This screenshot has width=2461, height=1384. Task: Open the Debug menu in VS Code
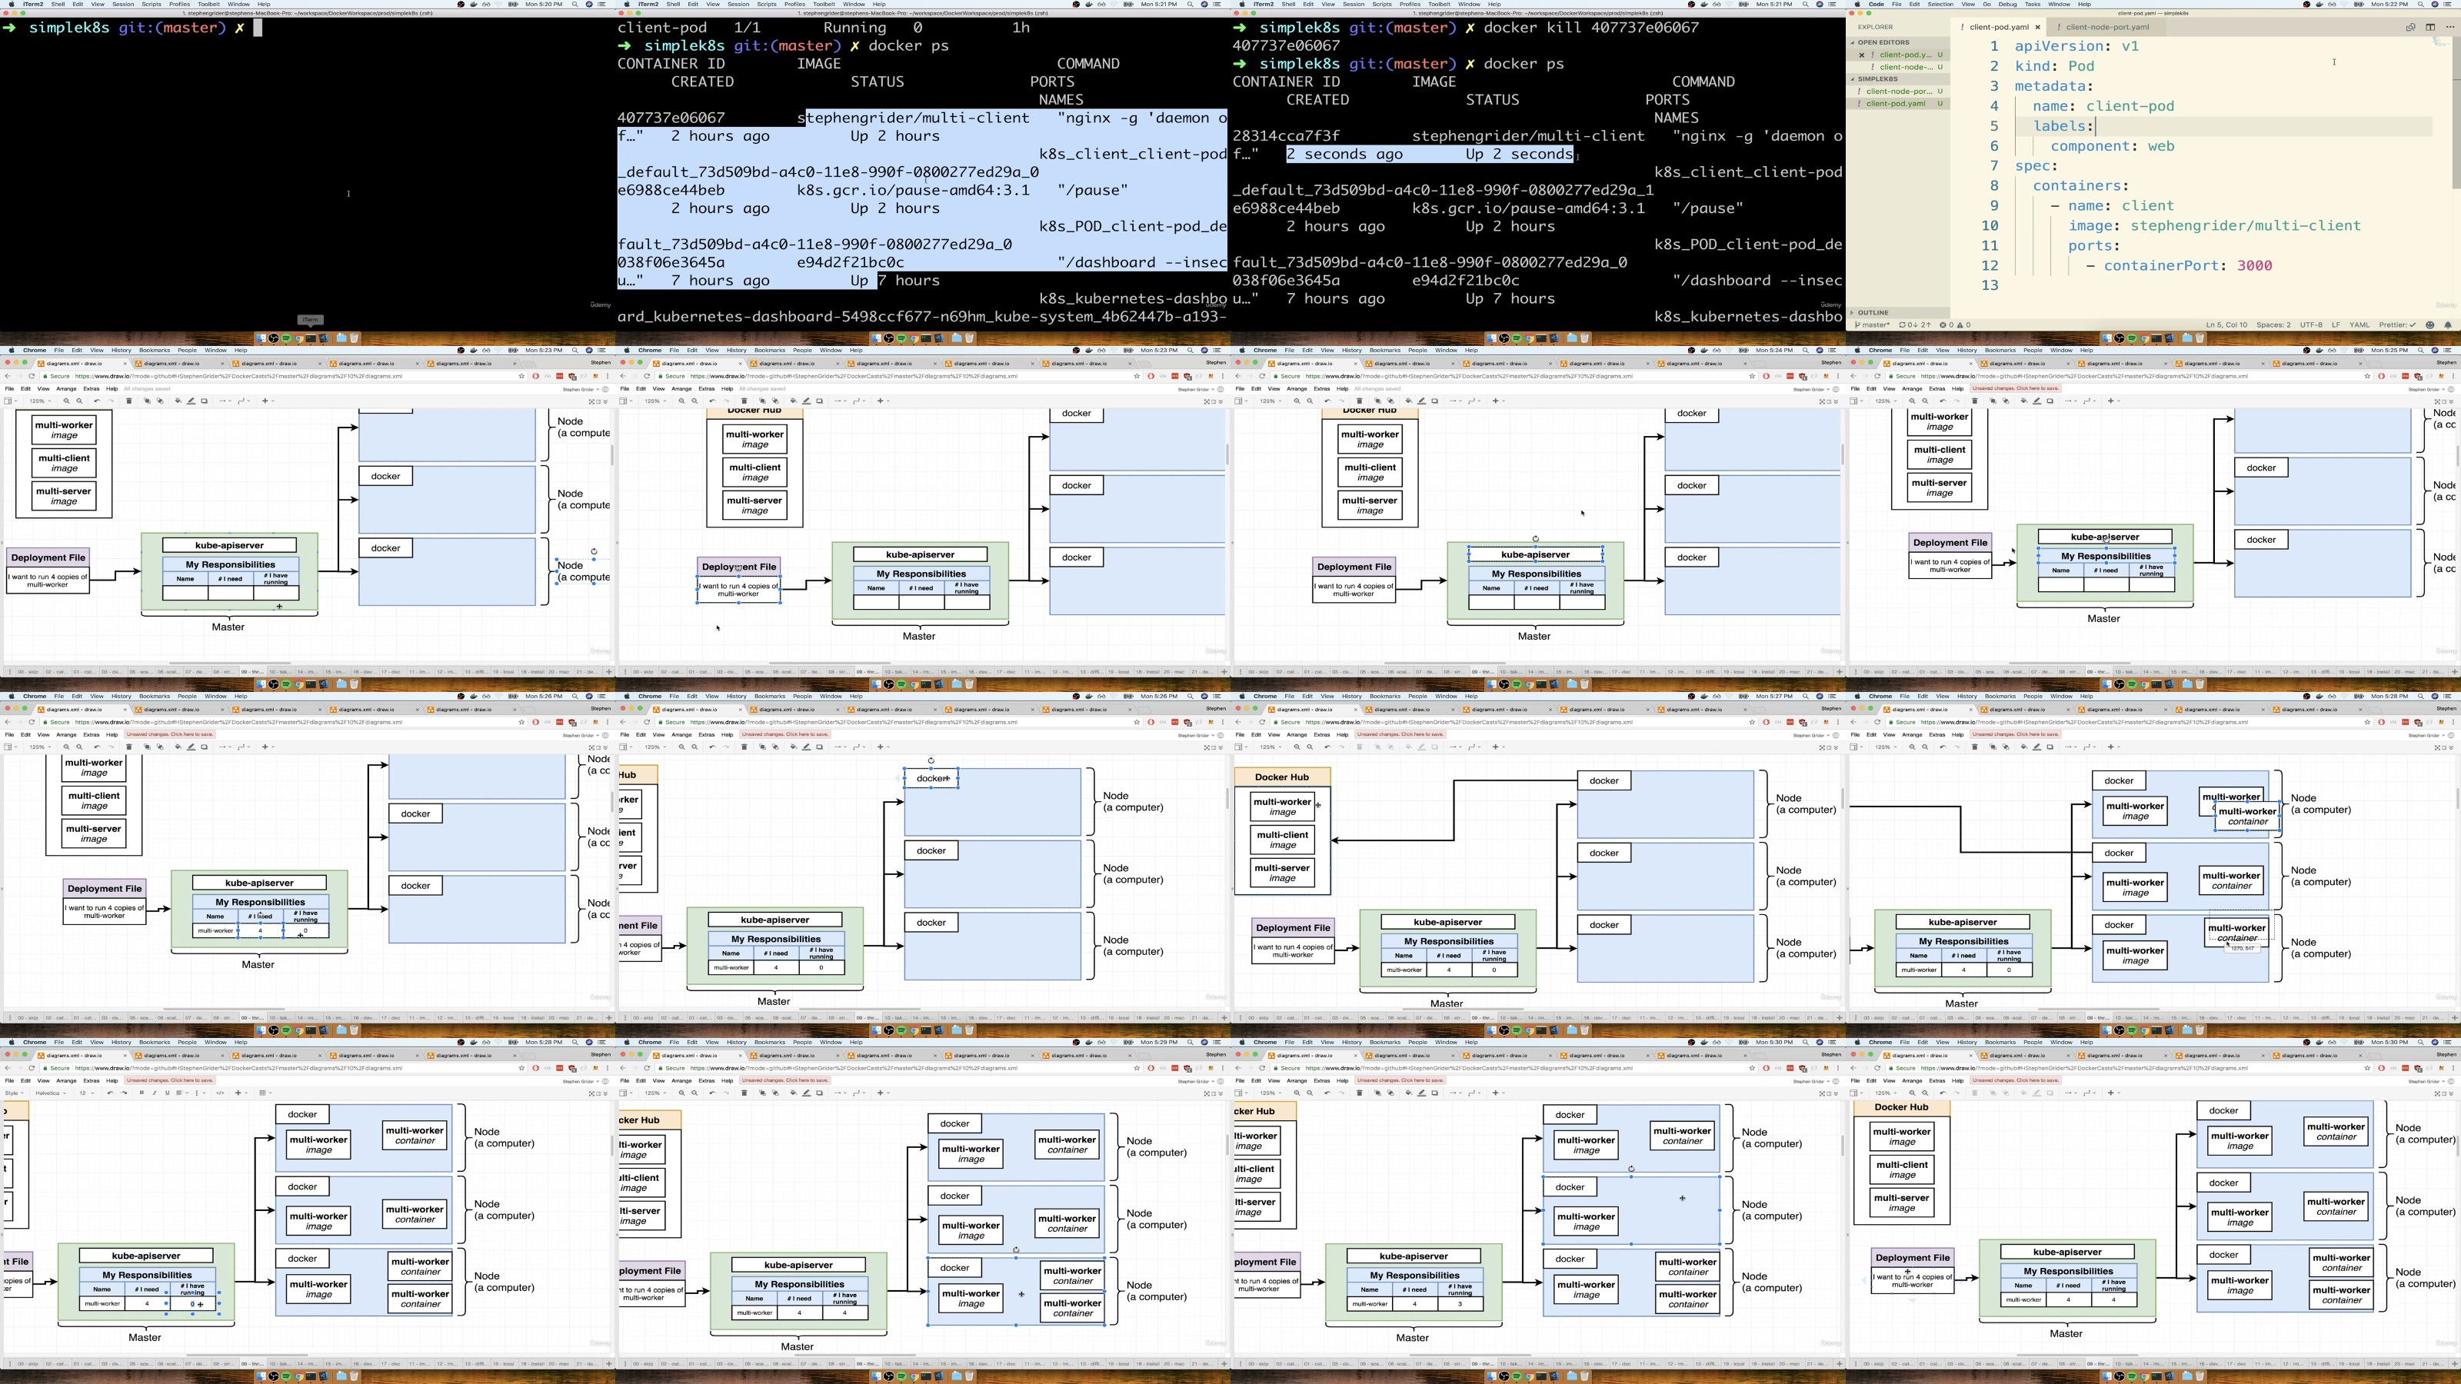pos(2007,4)
